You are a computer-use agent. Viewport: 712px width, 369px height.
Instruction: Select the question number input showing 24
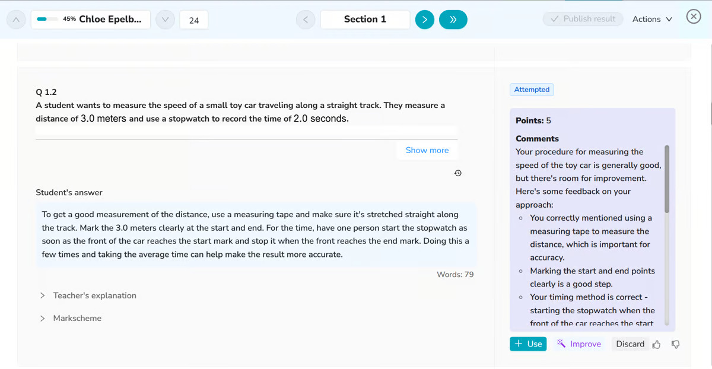pos(193,19)
